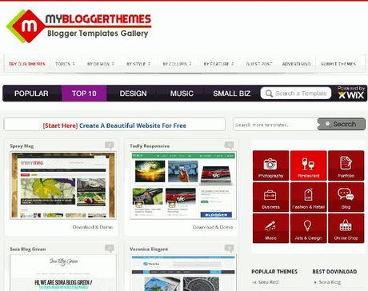This screenshot has width=368, height=291.
Task: Open the Advertising menu item
Action: [296, 64]
